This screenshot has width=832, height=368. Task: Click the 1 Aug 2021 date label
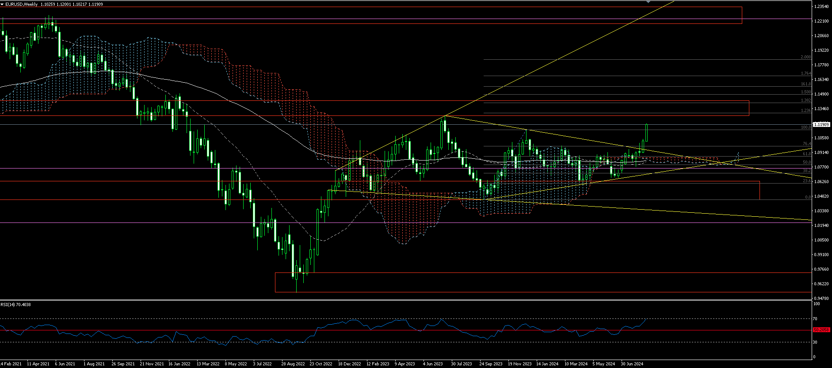pos(94,364)
